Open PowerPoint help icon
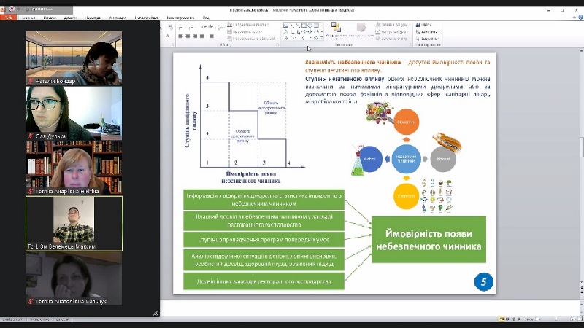 580,17
